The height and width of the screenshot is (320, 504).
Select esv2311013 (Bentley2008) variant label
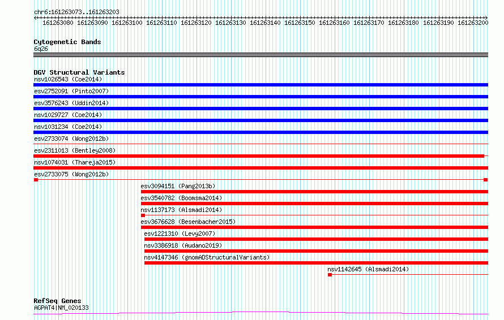click(75, 150)
